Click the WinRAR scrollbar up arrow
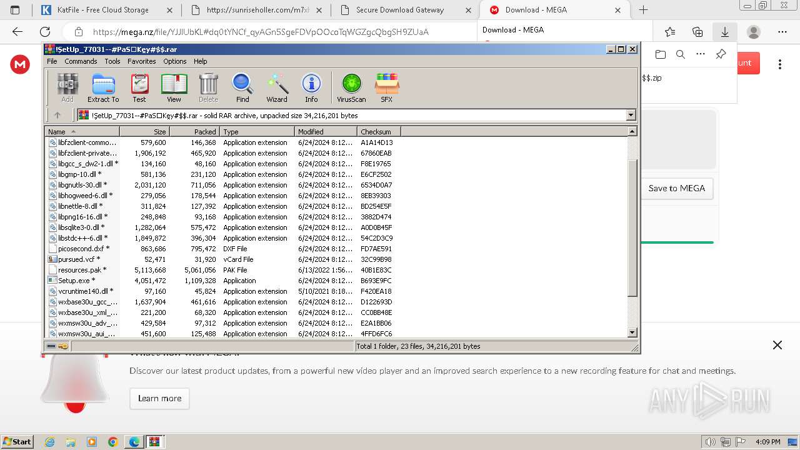 632,131
